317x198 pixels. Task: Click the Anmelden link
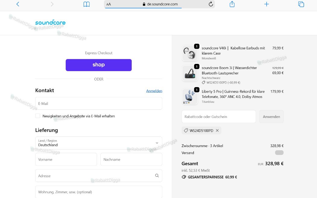[x=154, y=91]
